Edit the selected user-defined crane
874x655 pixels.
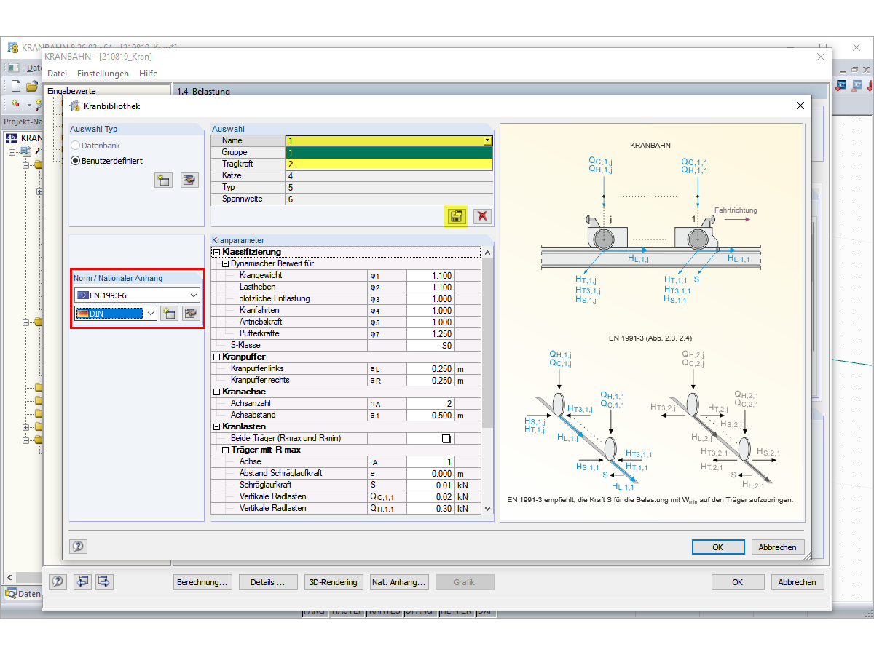(189, 180)
